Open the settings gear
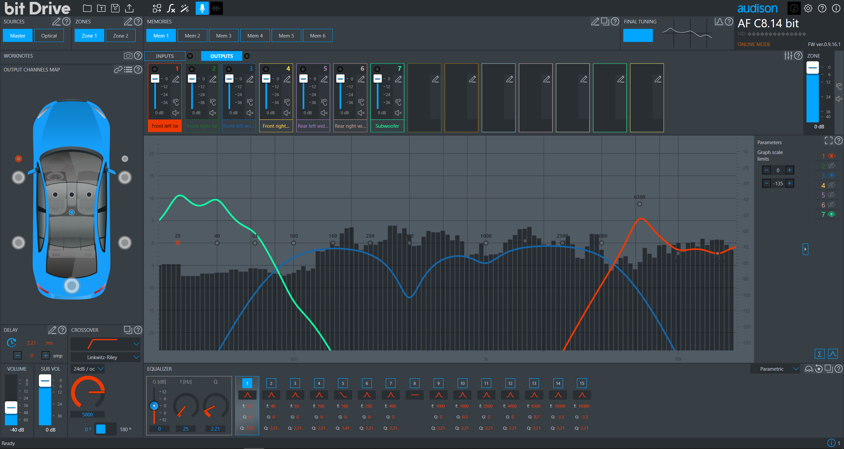Viewport: 844px width, 449px height. click(808, 8)
